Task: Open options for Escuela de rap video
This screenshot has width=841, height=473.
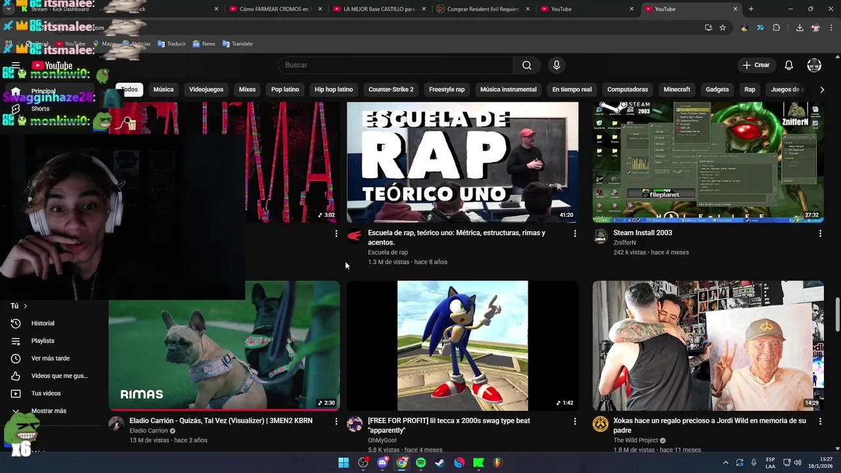Action: point(575,233)
